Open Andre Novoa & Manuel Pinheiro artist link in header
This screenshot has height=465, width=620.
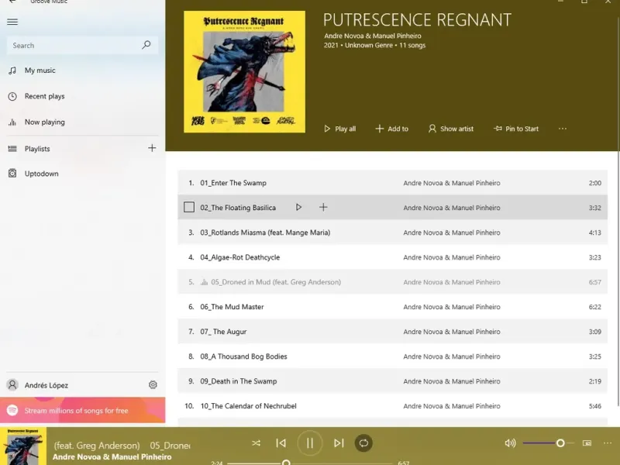[373, 36]
